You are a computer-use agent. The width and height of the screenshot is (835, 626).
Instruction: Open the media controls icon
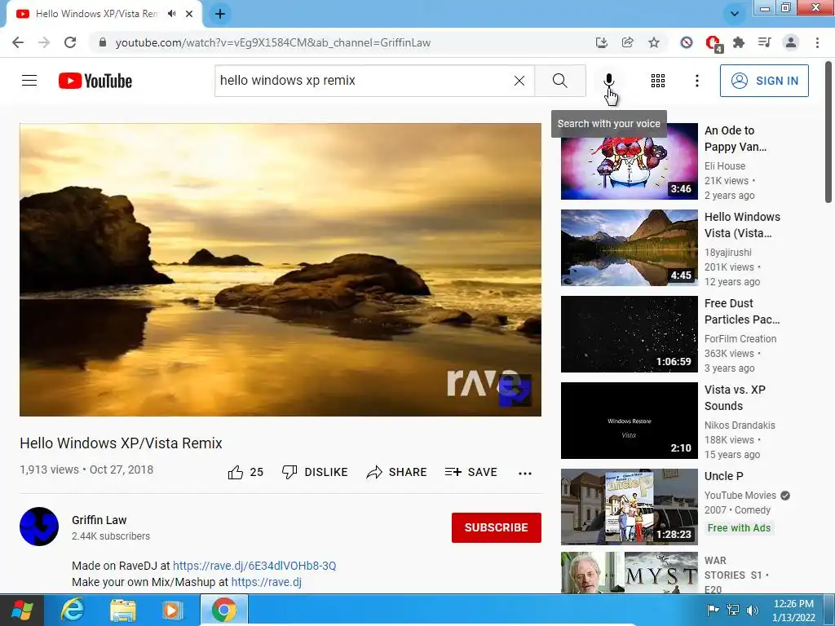[x=765, y=42]
